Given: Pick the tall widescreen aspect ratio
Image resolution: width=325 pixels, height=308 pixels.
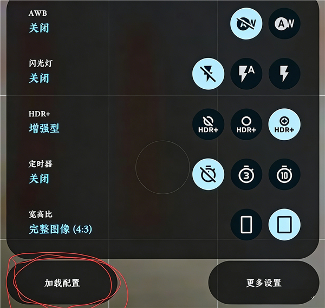Looking at the screenshot, I should (x=246, y=225).
